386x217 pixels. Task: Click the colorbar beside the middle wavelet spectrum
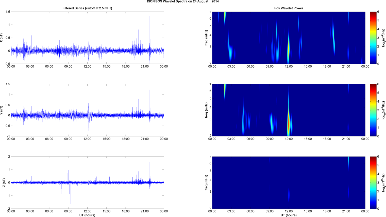point(373,110)
